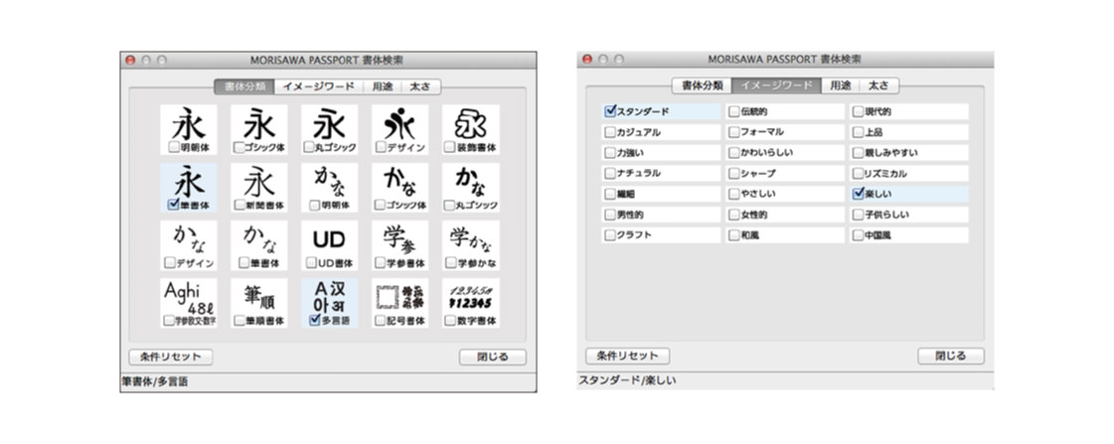The image size is (1114, 444).
Task: Select the 記号書体 symbol sample tile
Action: (x=400, y=303)
